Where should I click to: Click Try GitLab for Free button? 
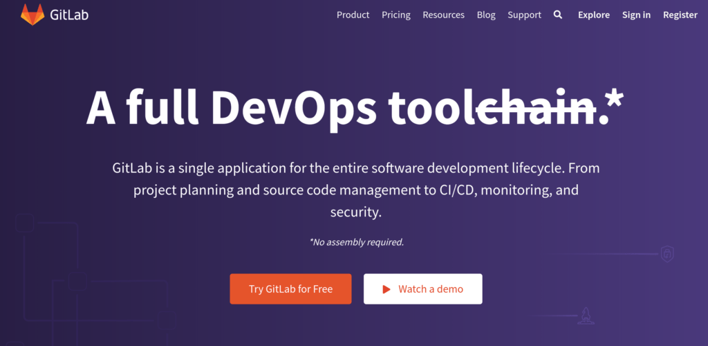point(290,289)
